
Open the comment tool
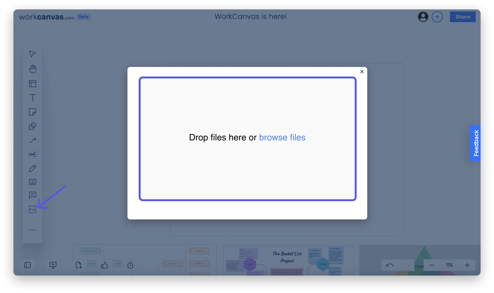tap(32, 195)
